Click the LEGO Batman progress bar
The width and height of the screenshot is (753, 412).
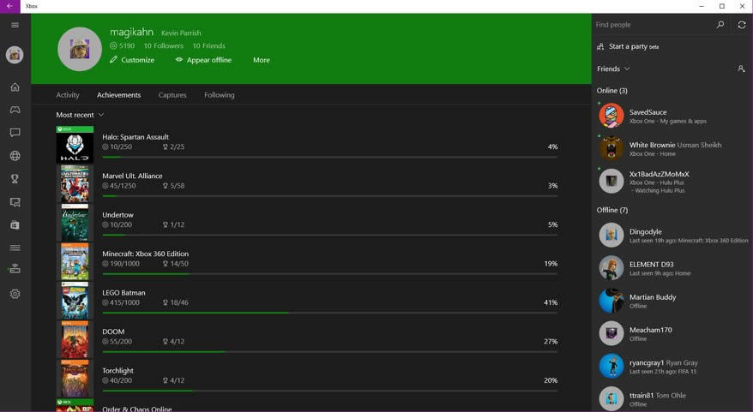329,313
